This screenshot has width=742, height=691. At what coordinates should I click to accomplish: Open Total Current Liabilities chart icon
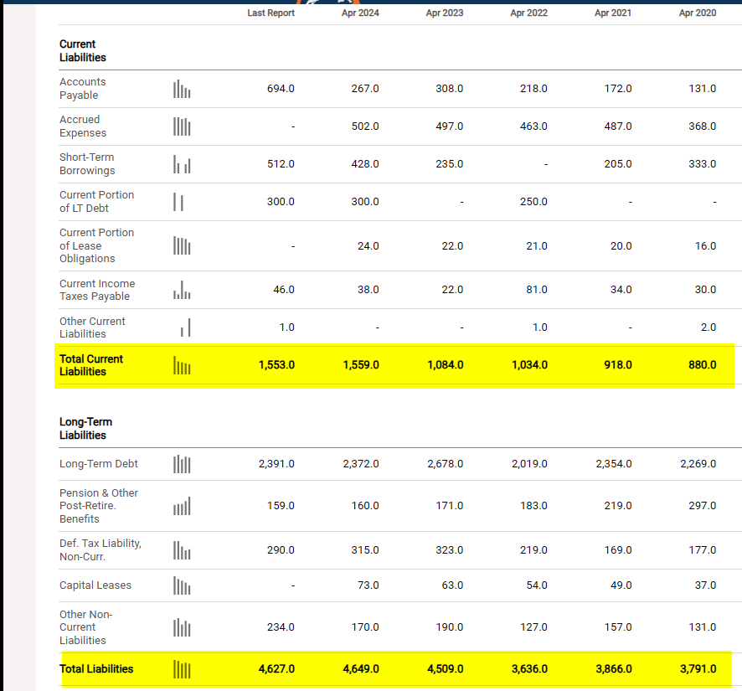[182, 365]
